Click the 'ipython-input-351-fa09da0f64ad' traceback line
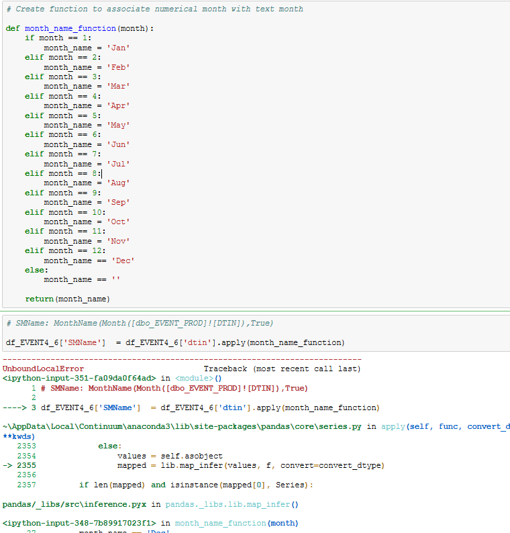The width and height of the screenshot is (510, 533). pos(112,378)
